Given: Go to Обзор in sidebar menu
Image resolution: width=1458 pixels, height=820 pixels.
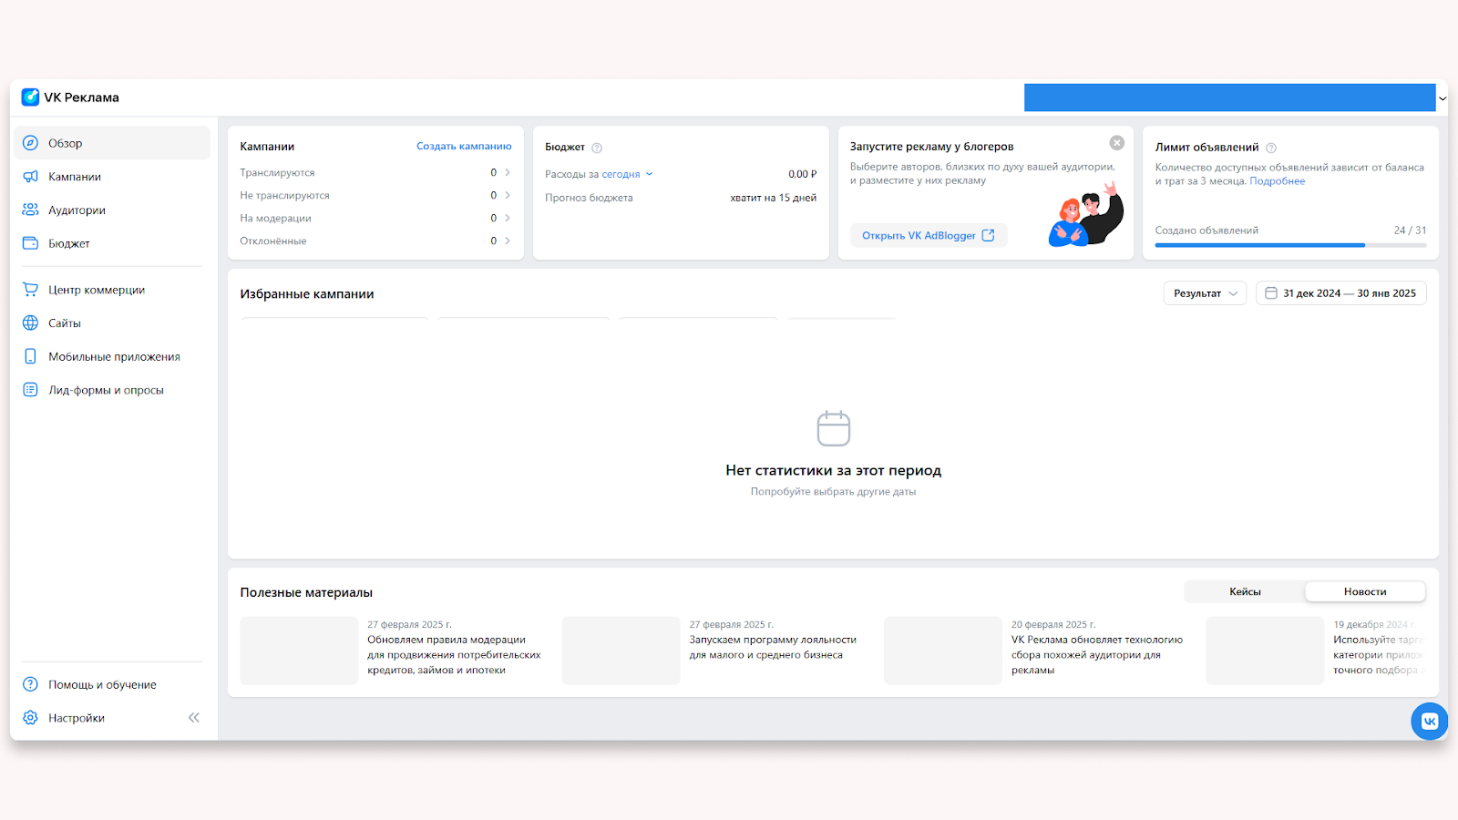Looking at the screenshot, I should point(112,143).
